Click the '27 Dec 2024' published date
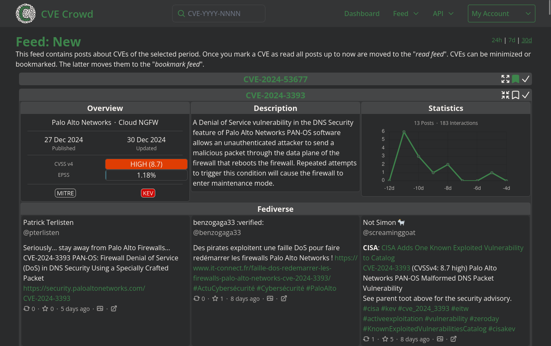This screenshot has width=551, height=346. click(x=64, y=140)
